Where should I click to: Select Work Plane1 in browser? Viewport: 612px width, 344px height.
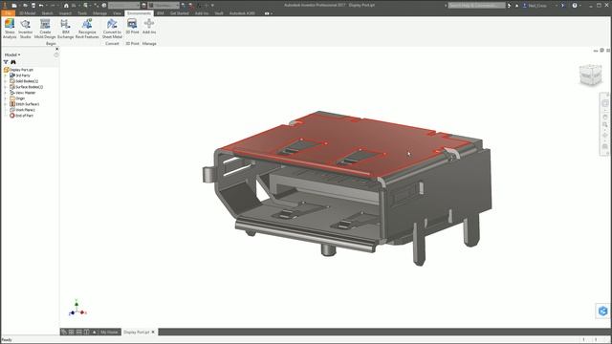[x=22, y=110]
